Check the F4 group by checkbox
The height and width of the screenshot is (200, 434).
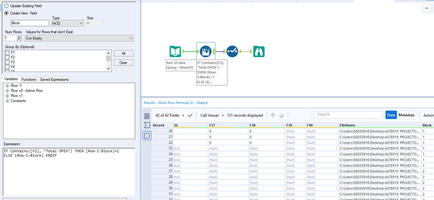pyautogui.click(x=8, y=67)
